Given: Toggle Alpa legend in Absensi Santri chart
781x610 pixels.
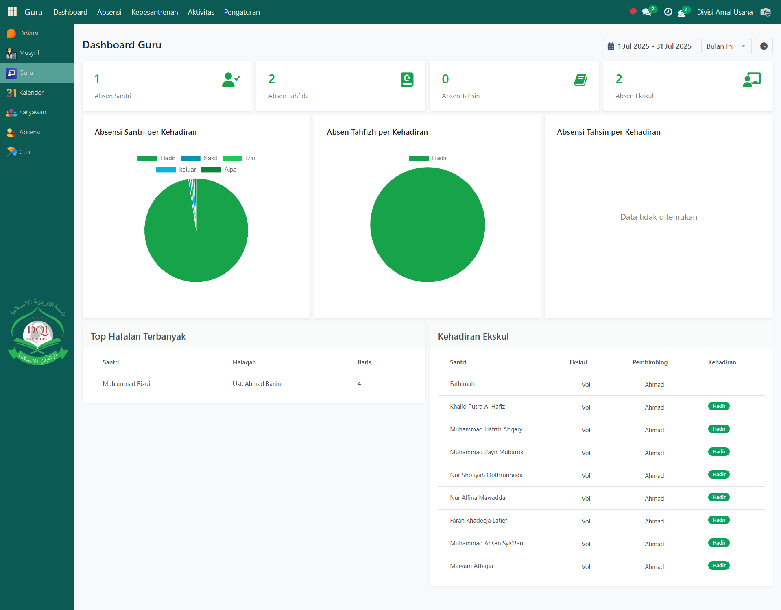Looking at the screenshot, I should [220, 170].
